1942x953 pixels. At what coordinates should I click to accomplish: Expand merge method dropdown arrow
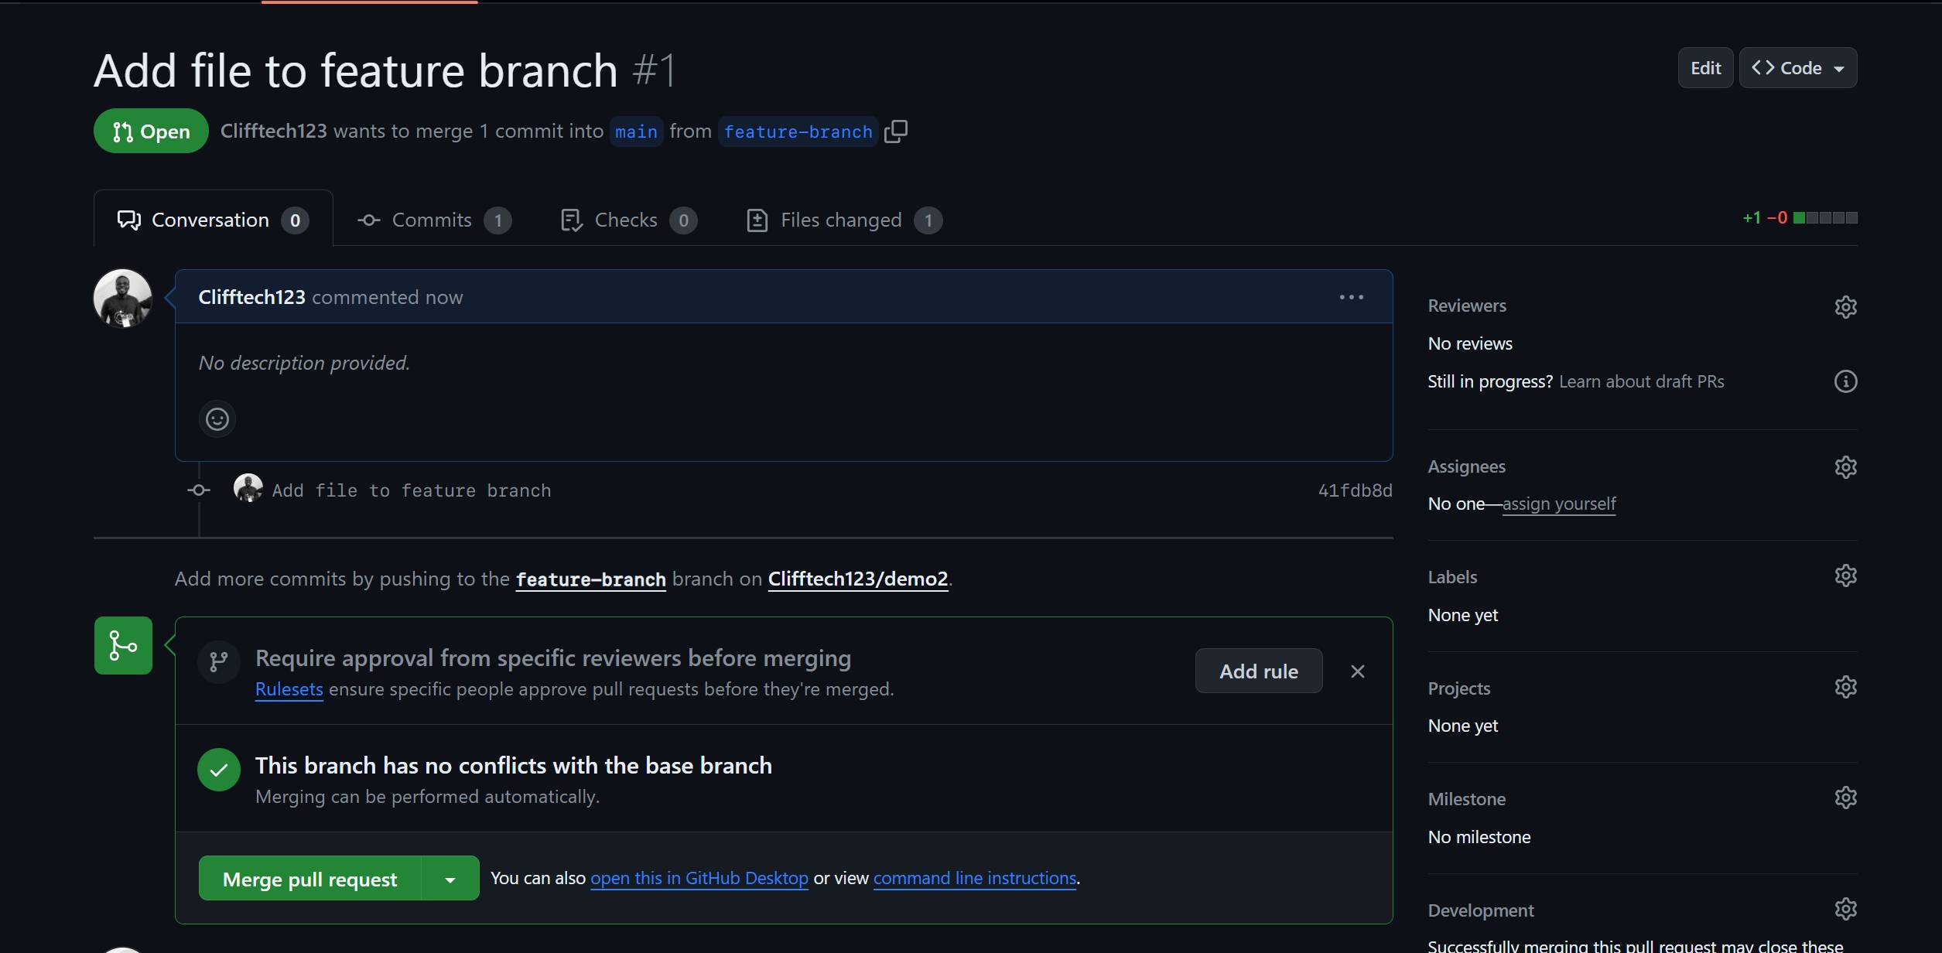coord(450,879)
